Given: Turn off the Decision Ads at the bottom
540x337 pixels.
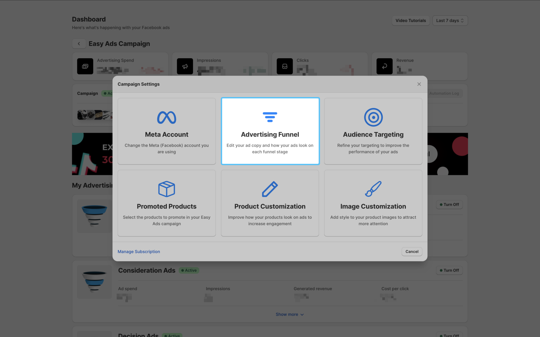Looking at the screenshot, I should tap(450, 335).
